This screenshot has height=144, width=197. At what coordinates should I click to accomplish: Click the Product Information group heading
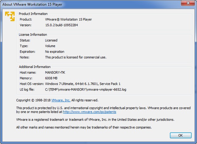33,14
